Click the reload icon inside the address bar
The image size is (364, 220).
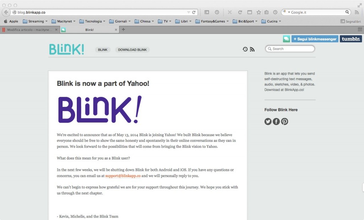194,12
